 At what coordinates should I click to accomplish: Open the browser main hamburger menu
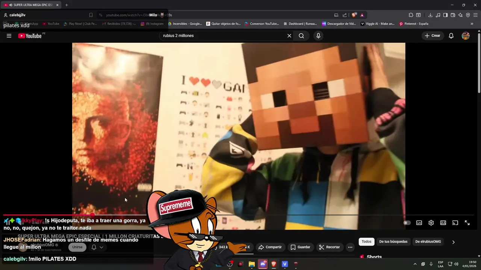[x=475, y=15]
